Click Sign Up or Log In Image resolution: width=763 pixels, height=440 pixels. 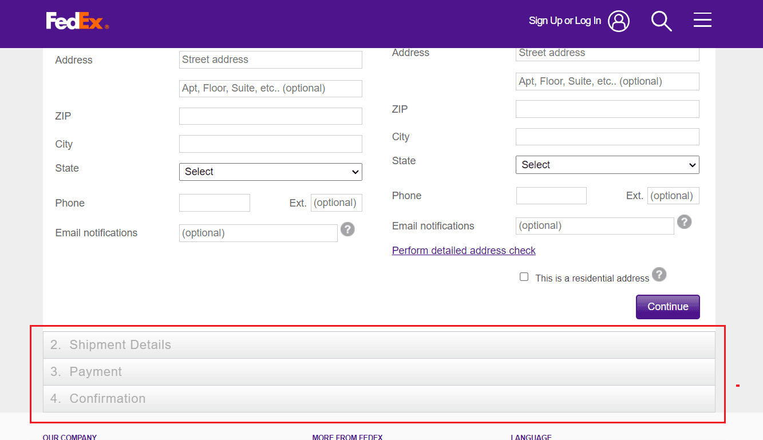tap(565, 21)
